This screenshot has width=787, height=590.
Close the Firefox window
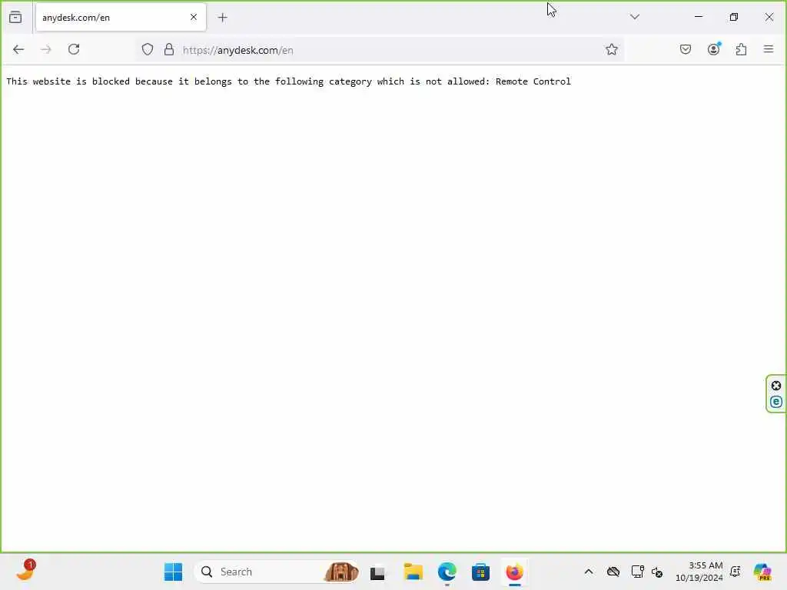pyautogui.click(x=769, y=17)
